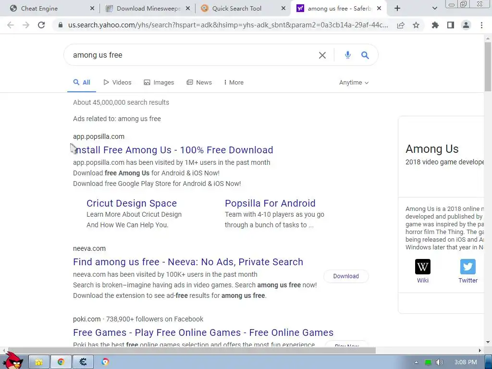Screen dimensions: 492x369
Task: Open Free Games Poki result link
Action: (x=203, y=332)
